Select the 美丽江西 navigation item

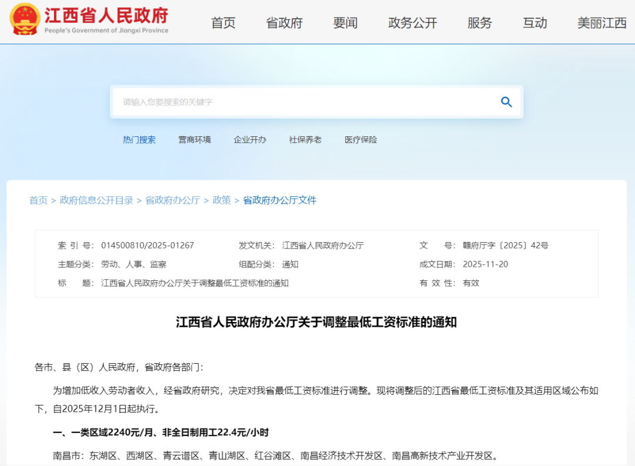coord(601,23)
